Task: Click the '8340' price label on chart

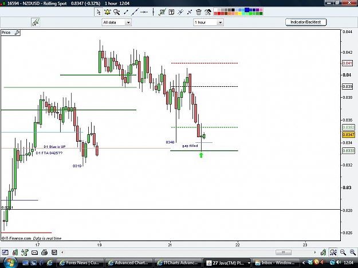Action: point(170,142)
